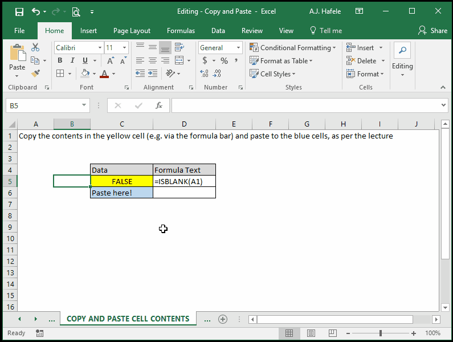Open the General number format dropdown
This screenshot has height=342, width=453.
[x=238, y=48]
